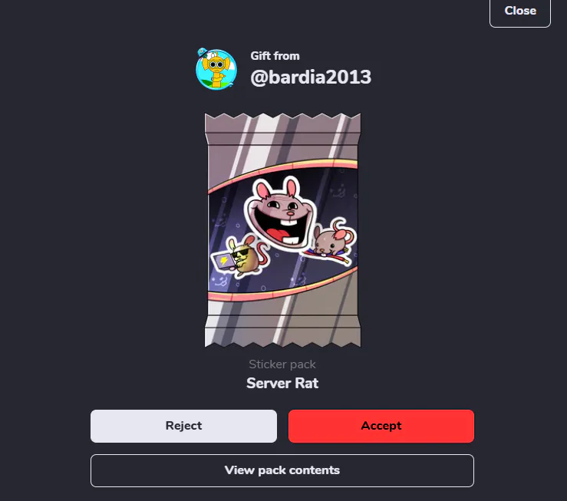Click the jagged top edge of pack wrapper
Screen dimensions: 567x501
click(x=282, y=119)
